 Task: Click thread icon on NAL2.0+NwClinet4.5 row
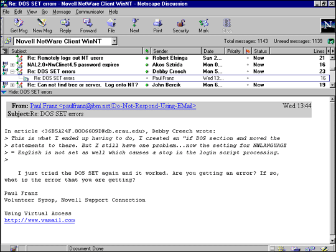[x=5, y=65]
